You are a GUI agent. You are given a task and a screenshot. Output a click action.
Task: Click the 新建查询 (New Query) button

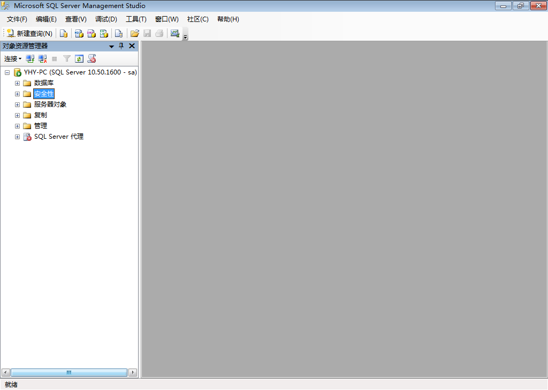tap(30, 34)
